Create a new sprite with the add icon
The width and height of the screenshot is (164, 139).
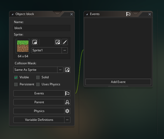click(35, 42)
